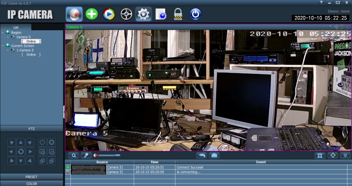Click the sidebar collapse handle beside video
Screen dimensions: 352x186
pos(64,112)
